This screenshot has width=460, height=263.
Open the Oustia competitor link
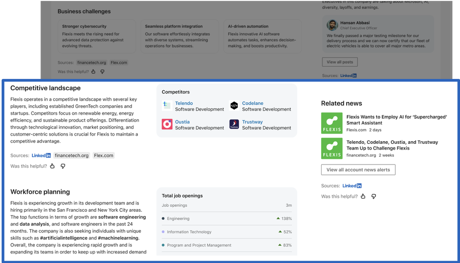pos(182,122)
